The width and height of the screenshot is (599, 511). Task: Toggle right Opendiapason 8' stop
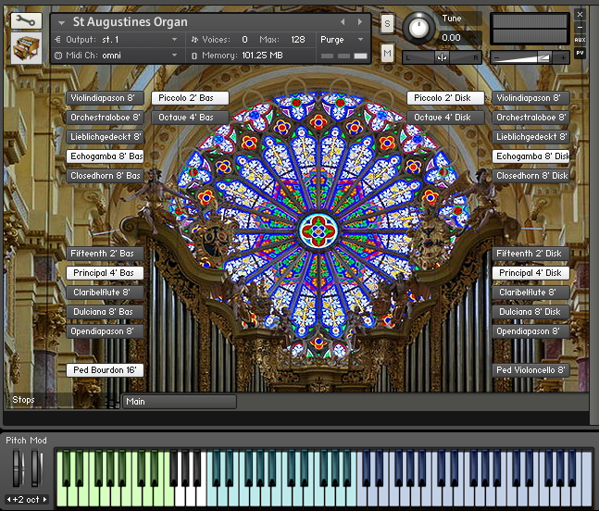530,331
